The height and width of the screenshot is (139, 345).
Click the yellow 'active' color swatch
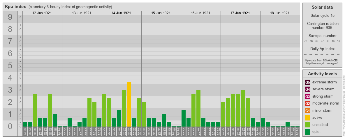click(x=307, y=118)
